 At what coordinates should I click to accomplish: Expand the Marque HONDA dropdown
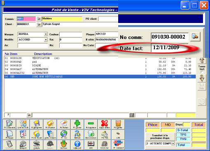pos(46,34)
